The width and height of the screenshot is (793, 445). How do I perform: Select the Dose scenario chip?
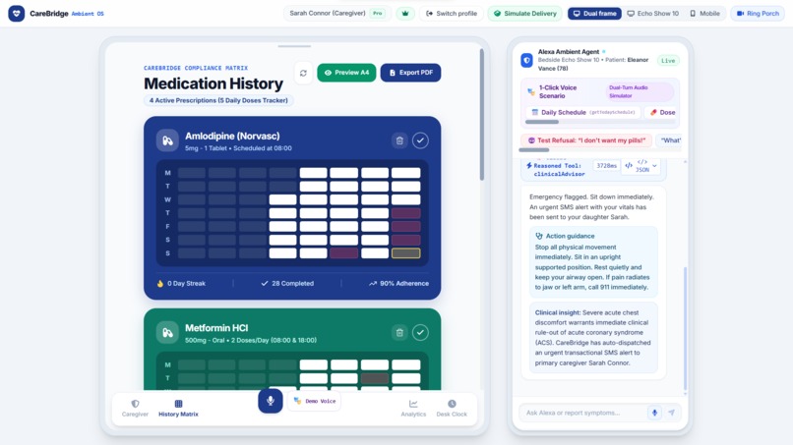662,112
